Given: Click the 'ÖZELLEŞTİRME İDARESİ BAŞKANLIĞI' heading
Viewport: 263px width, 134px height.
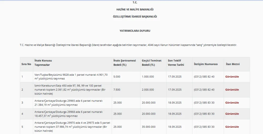Looking at the screenshot, I should 135,17.
